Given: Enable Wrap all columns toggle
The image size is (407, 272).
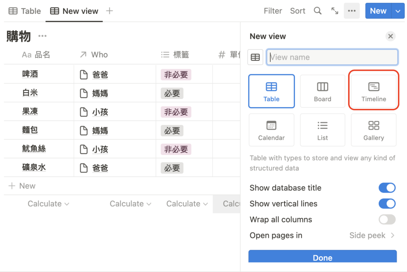Looking at the screenshot, I should (387, 220).
